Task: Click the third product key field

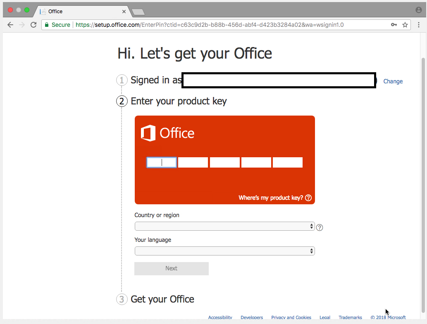Action: click(x=225, y=163)
